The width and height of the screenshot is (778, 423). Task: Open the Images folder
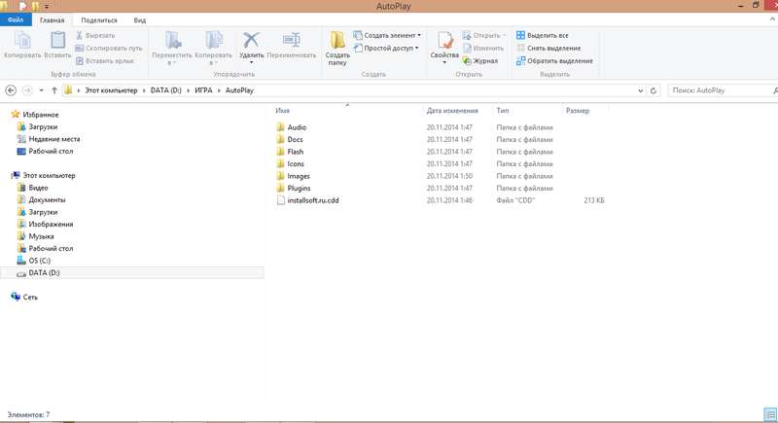[x=294, y=176]
